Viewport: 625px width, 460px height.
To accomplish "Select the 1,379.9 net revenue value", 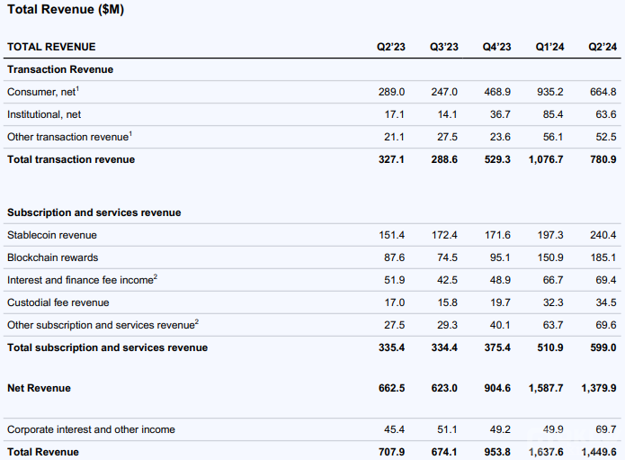I will [599, 388].
